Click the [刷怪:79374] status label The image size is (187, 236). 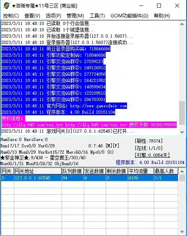(x=149, y=141)
